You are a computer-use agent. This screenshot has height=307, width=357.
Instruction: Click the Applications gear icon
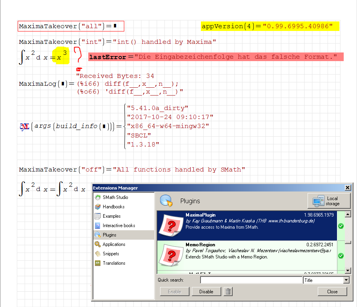97,244
